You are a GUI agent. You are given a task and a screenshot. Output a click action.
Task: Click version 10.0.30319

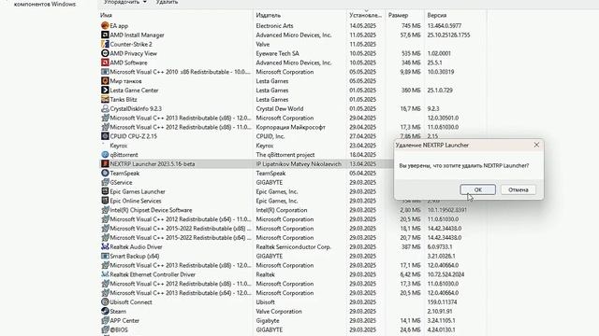coord(441,72)
